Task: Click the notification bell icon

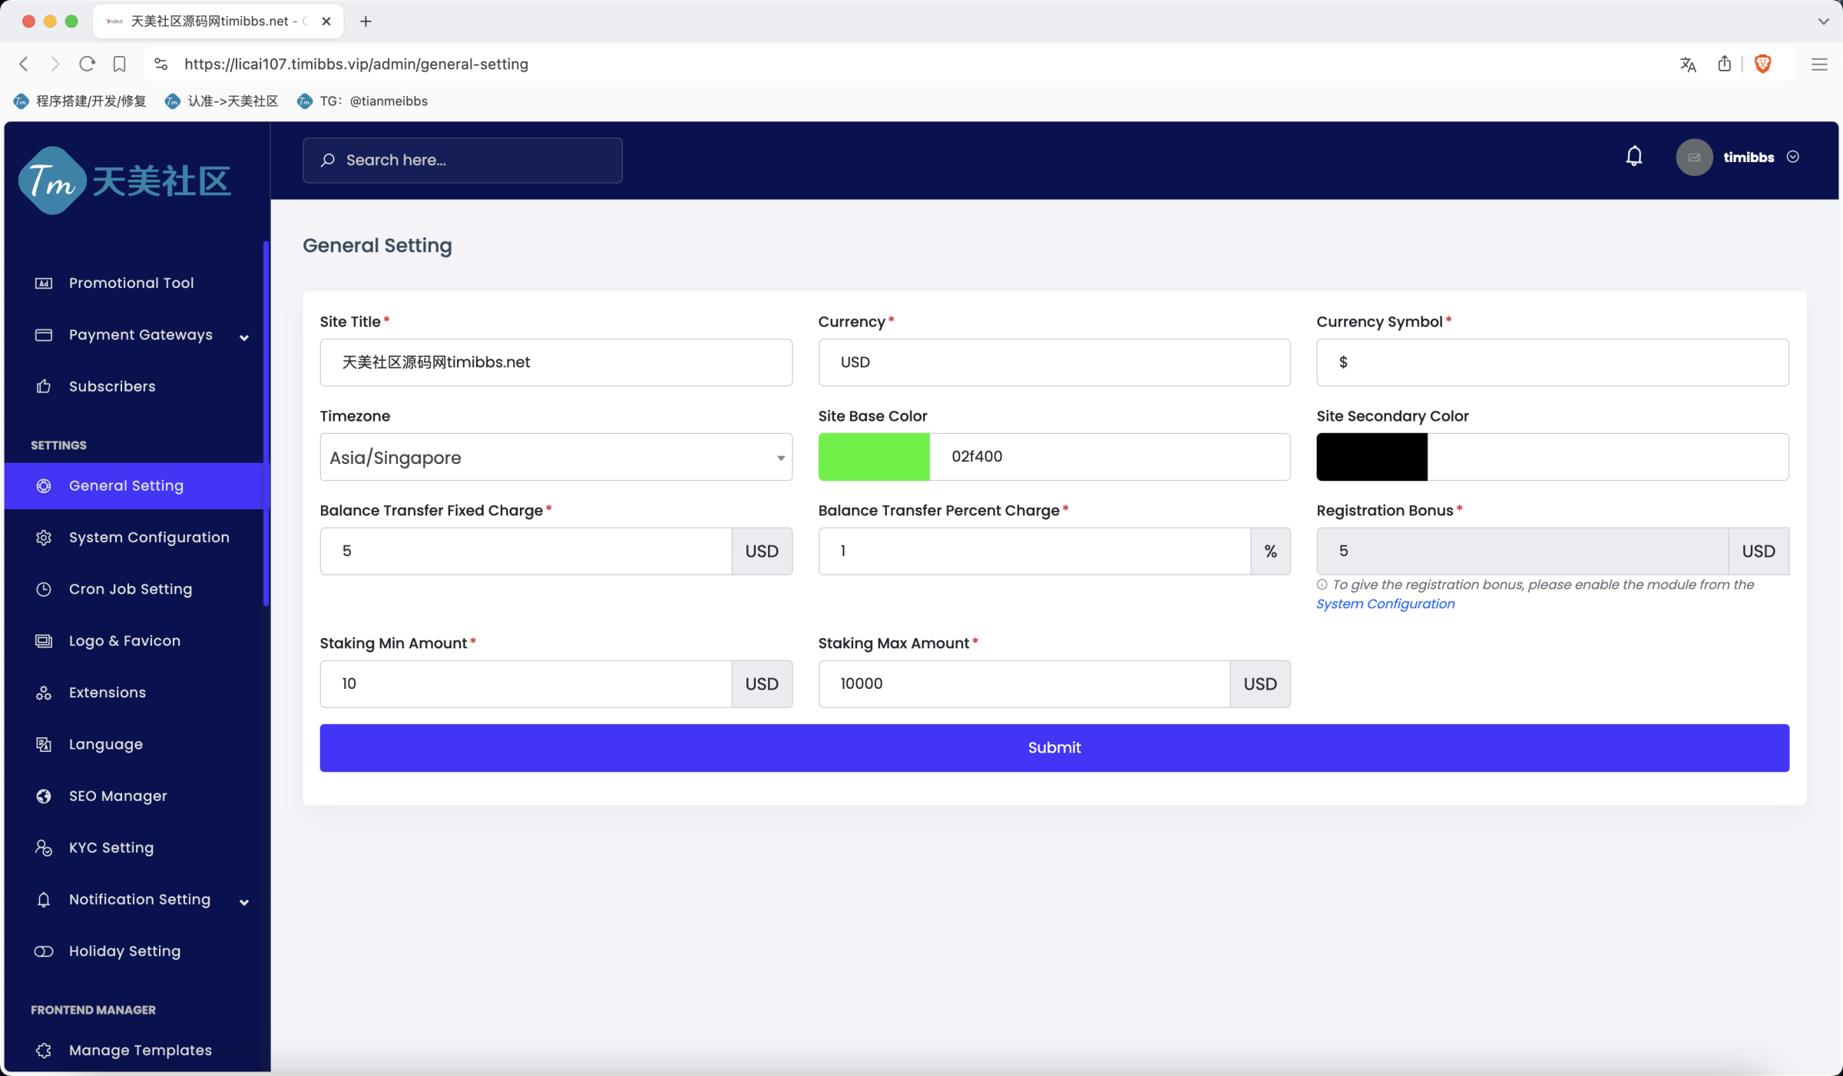Action: [1633, 157]
